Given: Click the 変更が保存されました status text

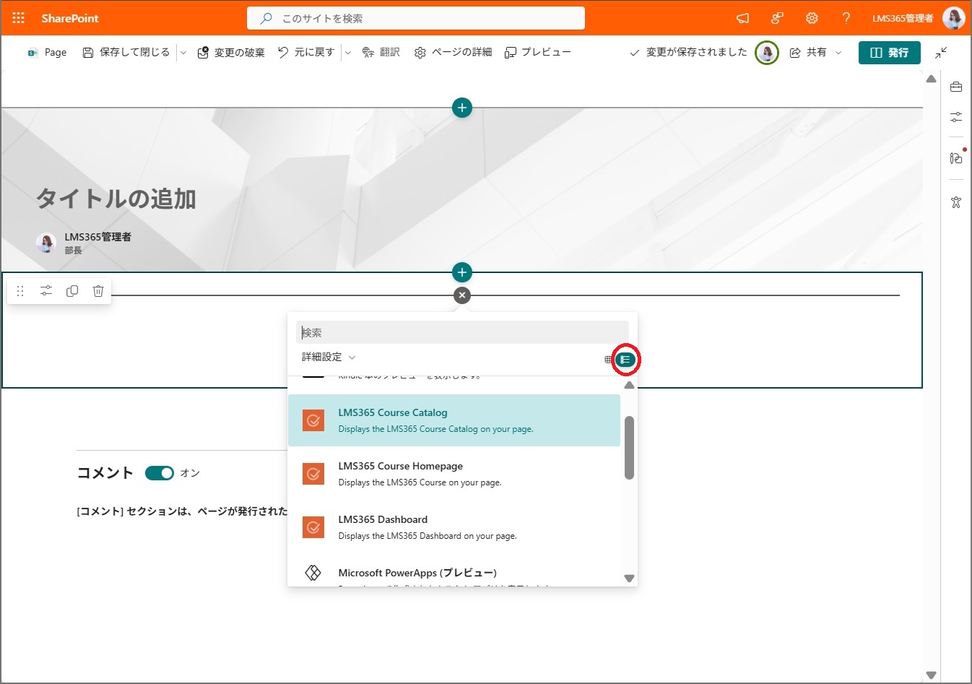Looking at the screenshot, I should click(697, 52).
